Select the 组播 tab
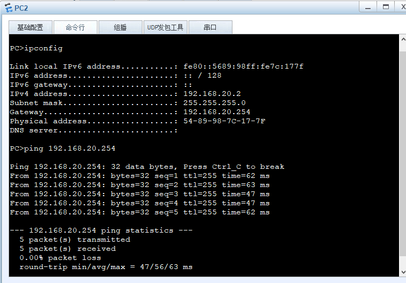 [x=121, y=27]
